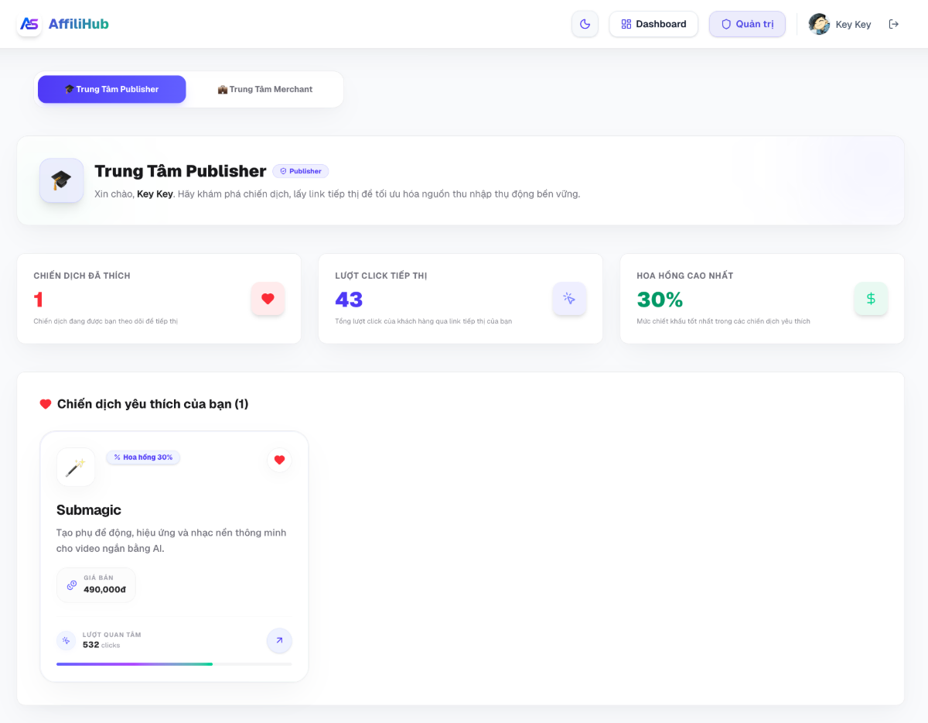Unfavorite Submagic with the heart button

click(279, 460)
